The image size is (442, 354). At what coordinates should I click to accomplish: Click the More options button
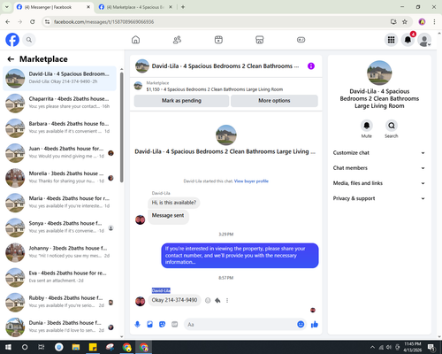pyautogui.click(x=274, y=101)
